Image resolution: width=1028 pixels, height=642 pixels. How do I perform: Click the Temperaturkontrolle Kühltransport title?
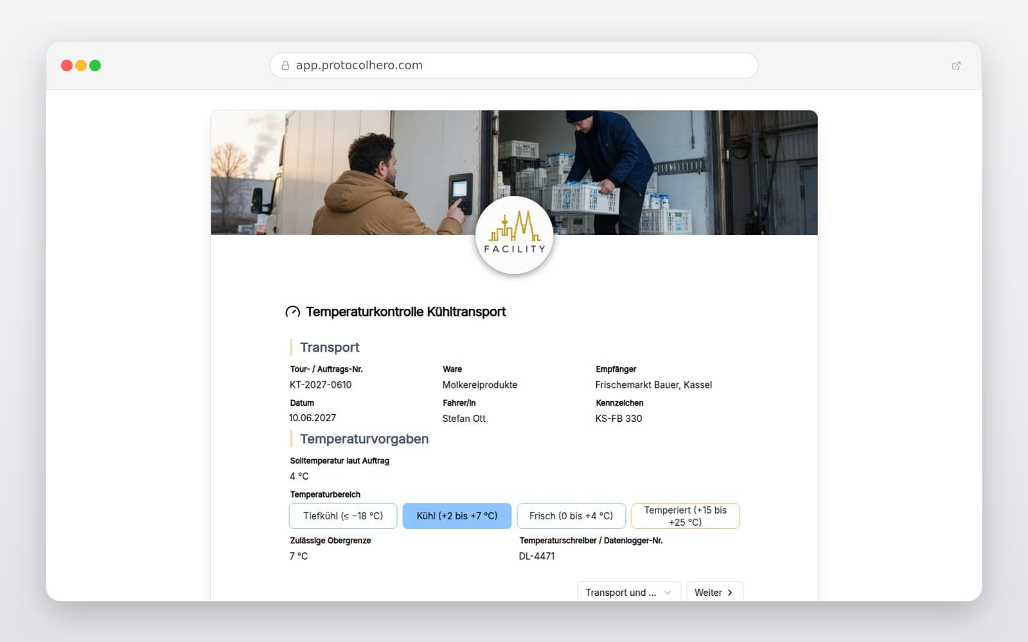coord(406,312)
